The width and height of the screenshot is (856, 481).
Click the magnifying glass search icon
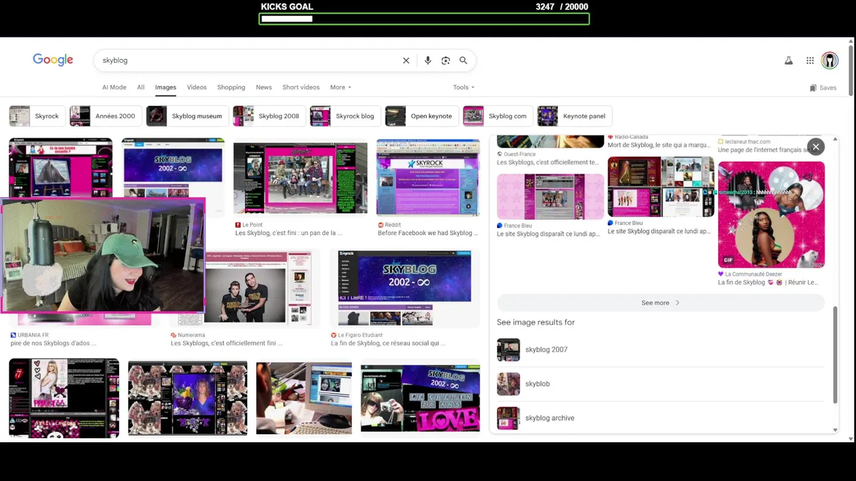coord(463,60)
